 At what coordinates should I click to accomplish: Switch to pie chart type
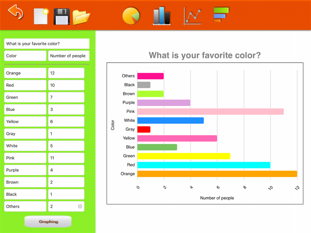point(131,16)
